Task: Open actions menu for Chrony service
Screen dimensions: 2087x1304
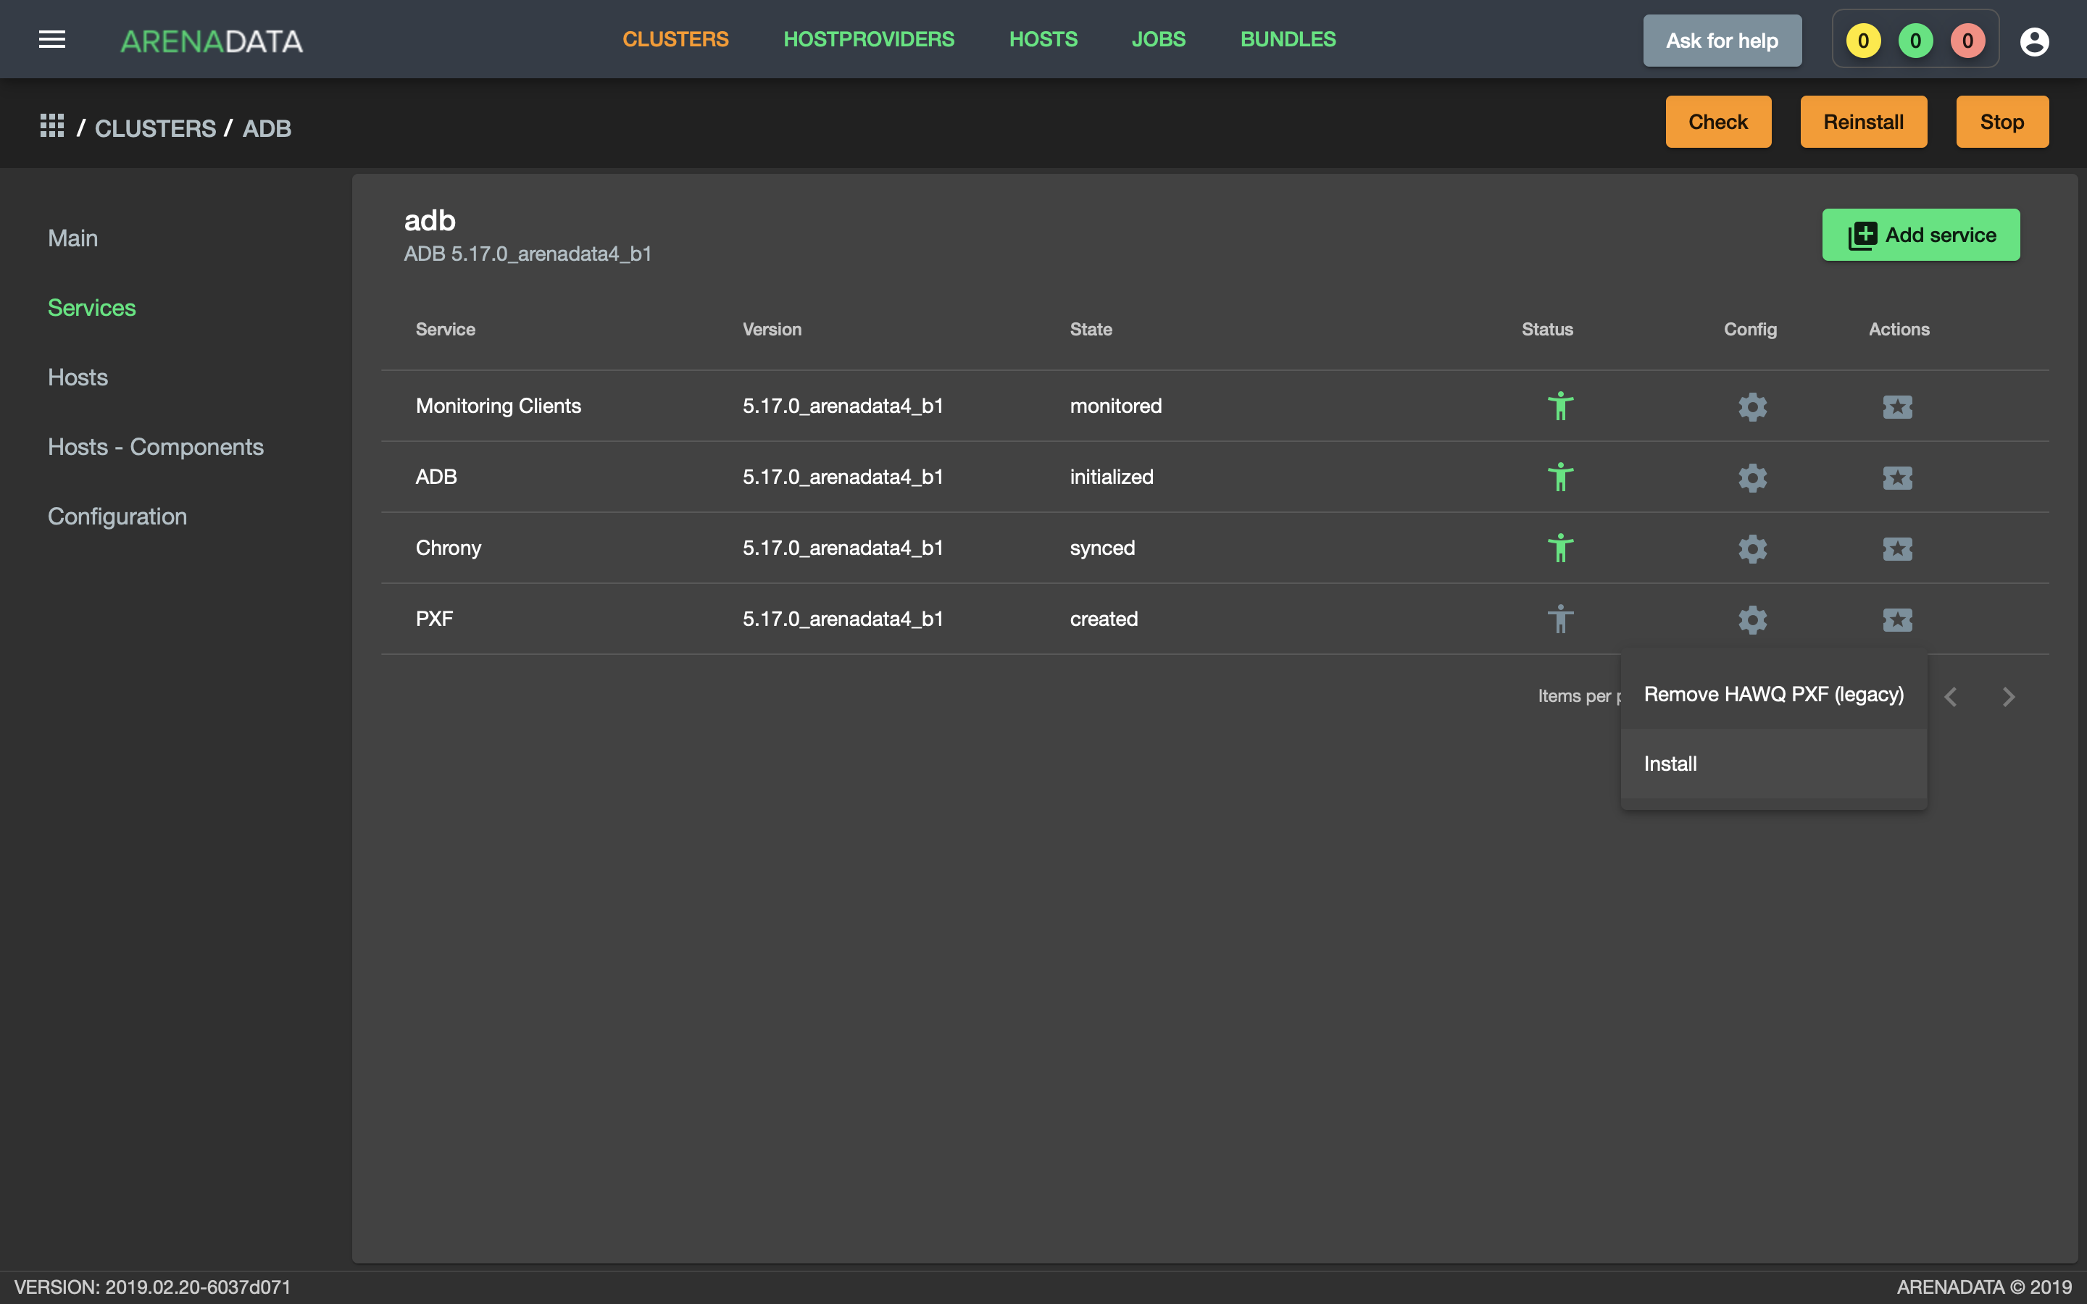Action: tap(1897, 548)
